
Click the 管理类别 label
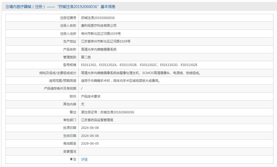pyautogui.click(x=69, y=57)
